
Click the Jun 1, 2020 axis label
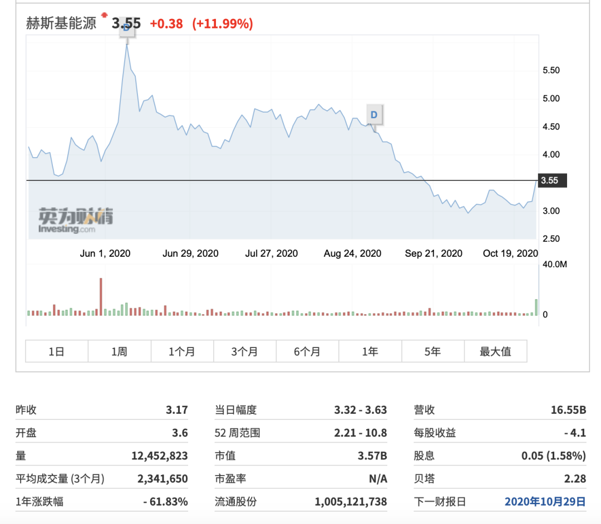click(x=104, y=253)
